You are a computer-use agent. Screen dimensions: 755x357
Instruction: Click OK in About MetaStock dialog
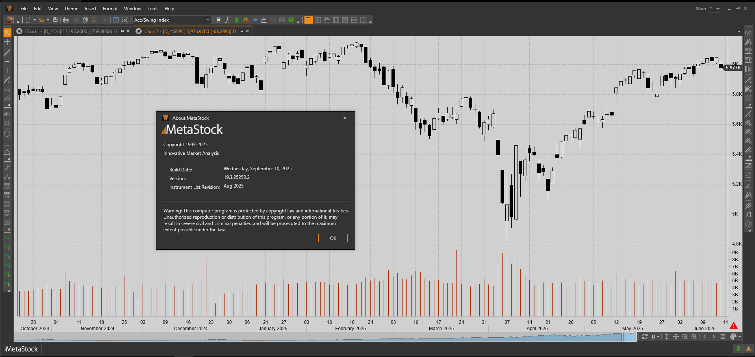333,238
